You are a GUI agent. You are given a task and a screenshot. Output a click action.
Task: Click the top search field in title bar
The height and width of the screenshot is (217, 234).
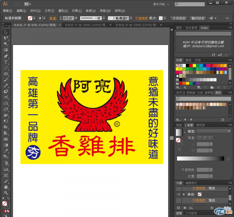tap(190, 4)
